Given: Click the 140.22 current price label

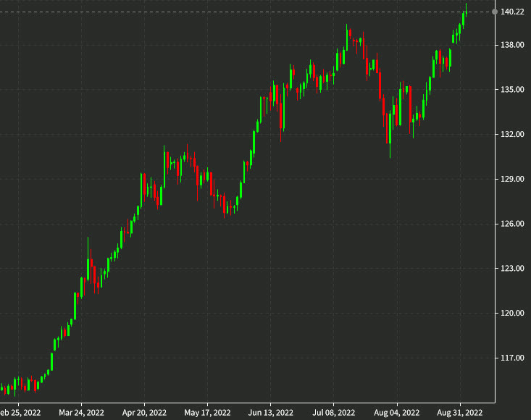Looking at the screenshot, I should click(512, 12).
